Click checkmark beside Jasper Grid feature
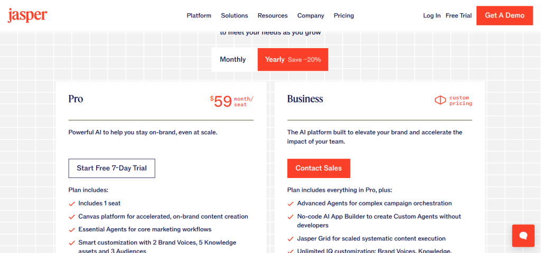 (291, 239)
